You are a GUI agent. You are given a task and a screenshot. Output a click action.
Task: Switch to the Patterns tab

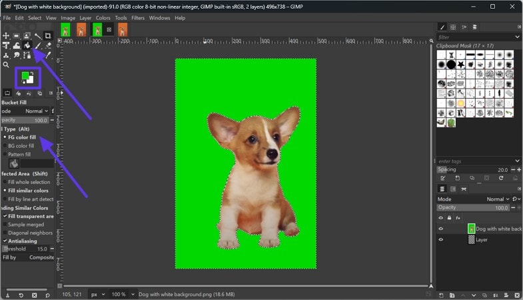click(453, 27)
